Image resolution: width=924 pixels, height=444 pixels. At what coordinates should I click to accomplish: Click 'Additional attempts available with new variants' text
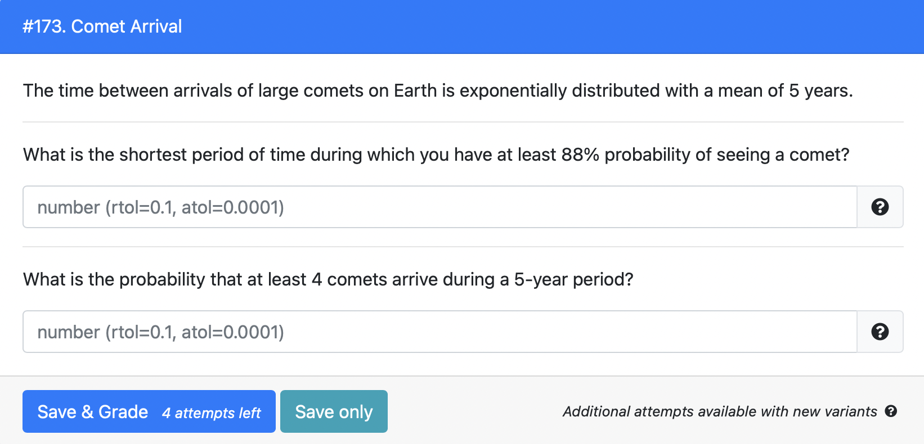point(719,411)
